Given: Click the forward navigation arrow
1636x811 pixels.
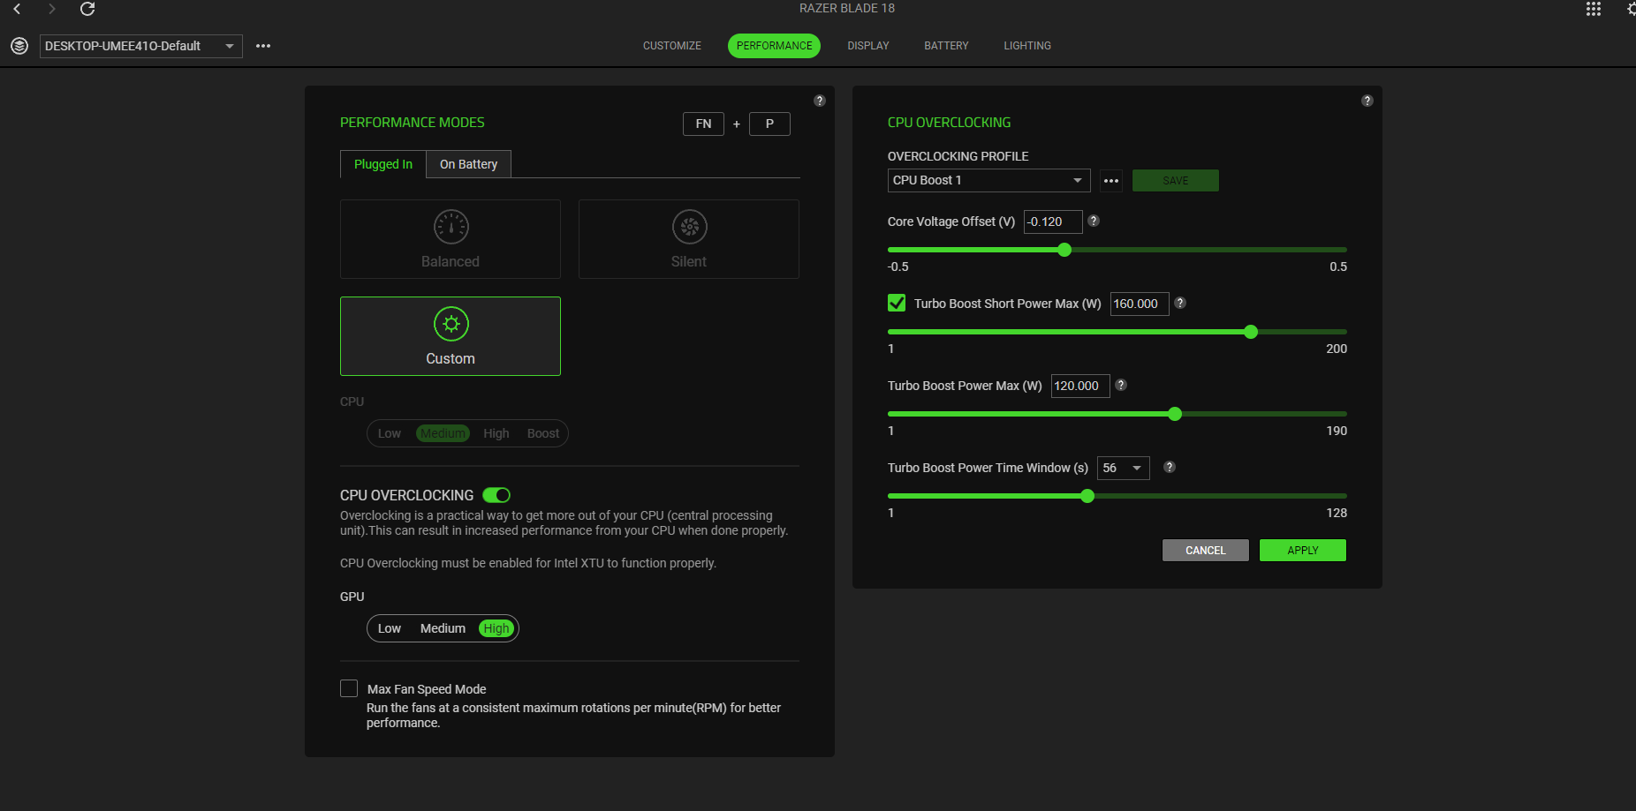Looking at the screenshot, I should (52, 9).
